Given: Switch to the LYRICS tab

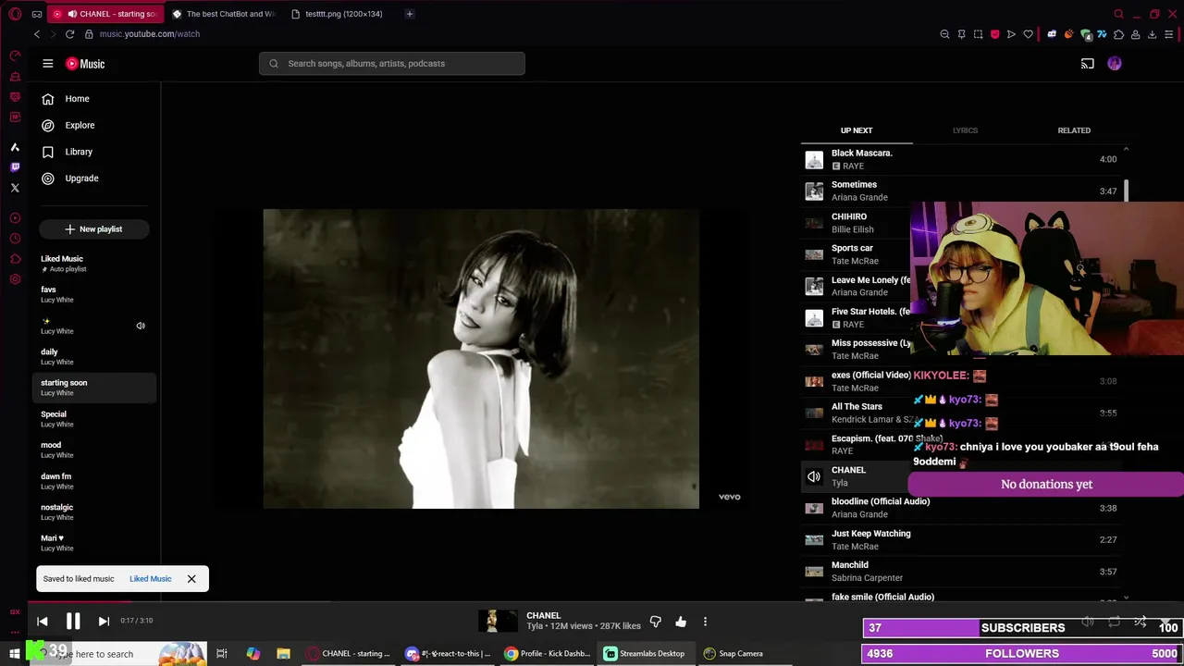Looking at the screenshot, I should tap(965, 130).
